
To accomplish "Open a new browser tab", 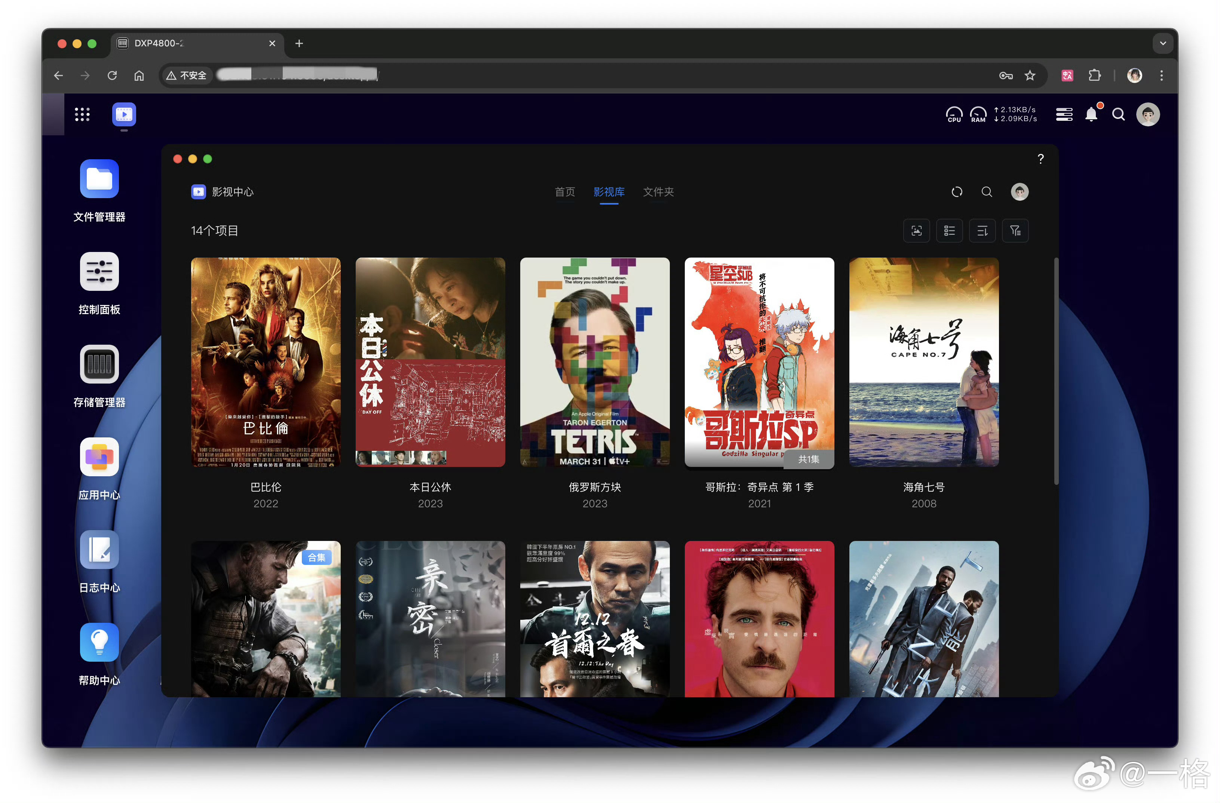I will pos(299,44).
